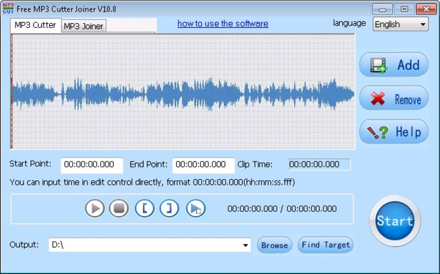440x274 pixels.
Task: Click the Clip Time field
Action: [320, 164]
